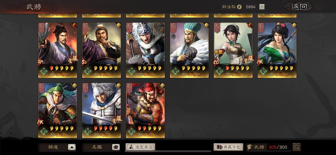This screenshot has height=155, width=336.
Task: Click the 返回 back button
Action: coord(299,7)
